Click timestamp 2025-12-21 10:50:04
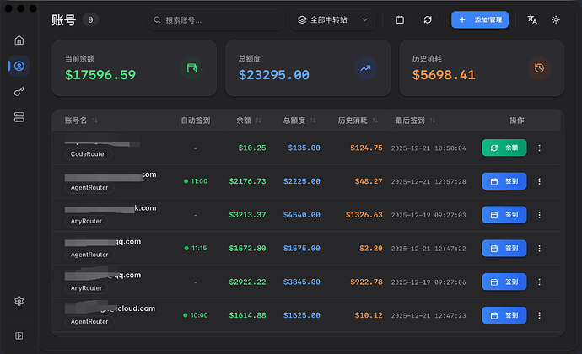582x354 pixels. pyautogui.click(x=428, y=148)
